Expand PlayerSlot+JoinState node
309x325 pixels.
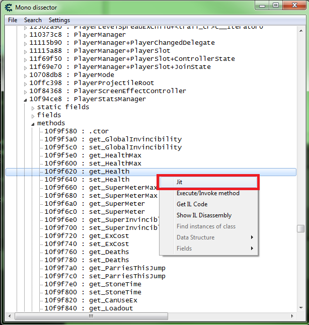point(25,68)
